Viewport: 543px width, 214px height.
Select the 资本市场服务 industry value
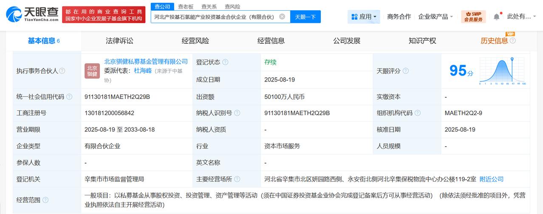coord(282,146)
